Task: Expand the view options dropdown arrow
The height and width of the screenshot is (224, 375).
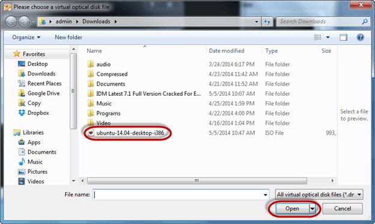Action: (x=328, y=37)
